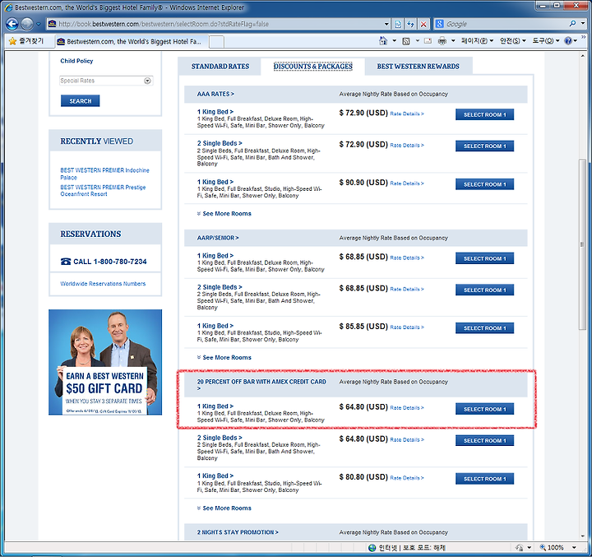Click the RSS feeds icon

pyautogui.click(x=406, y=41)
